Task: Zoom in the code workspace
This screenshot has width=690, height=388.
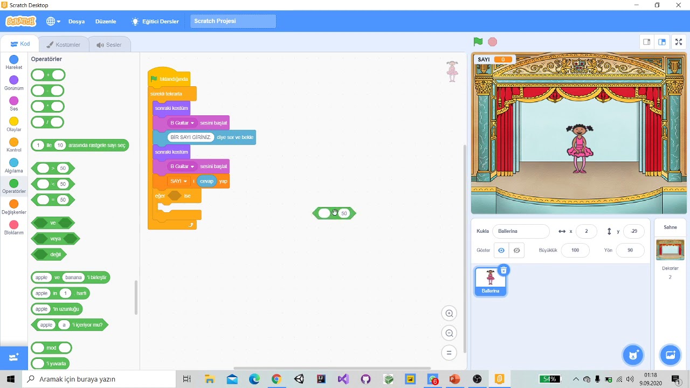Action: tap(449, 313)
